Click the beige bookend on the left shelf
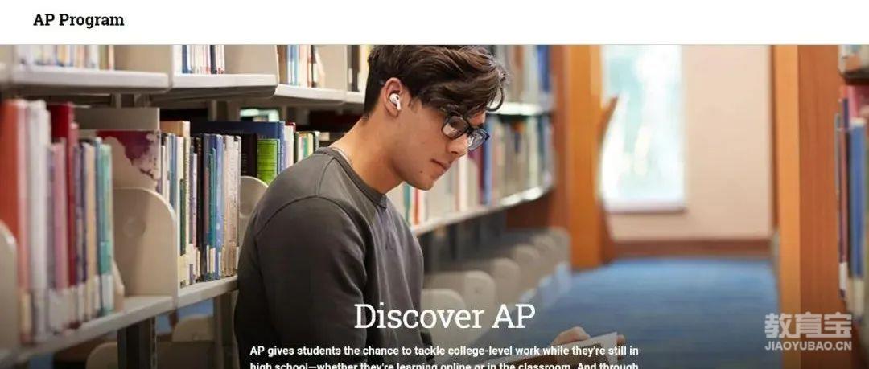Viewport: 869px width, 369px height. [145, 240]
